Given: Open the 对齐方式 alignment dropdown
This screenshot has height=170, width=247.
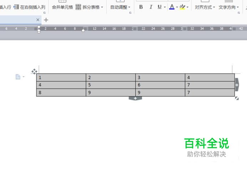Looking at the screenshot, I should [x=205, y=7].
